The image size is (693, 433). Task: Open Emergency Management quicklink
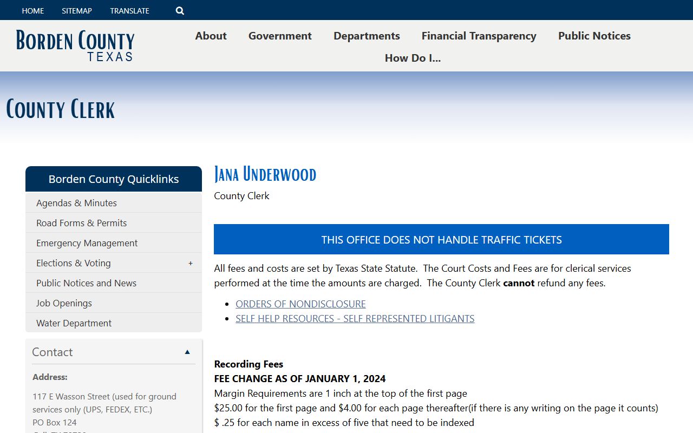pos(114,243)
